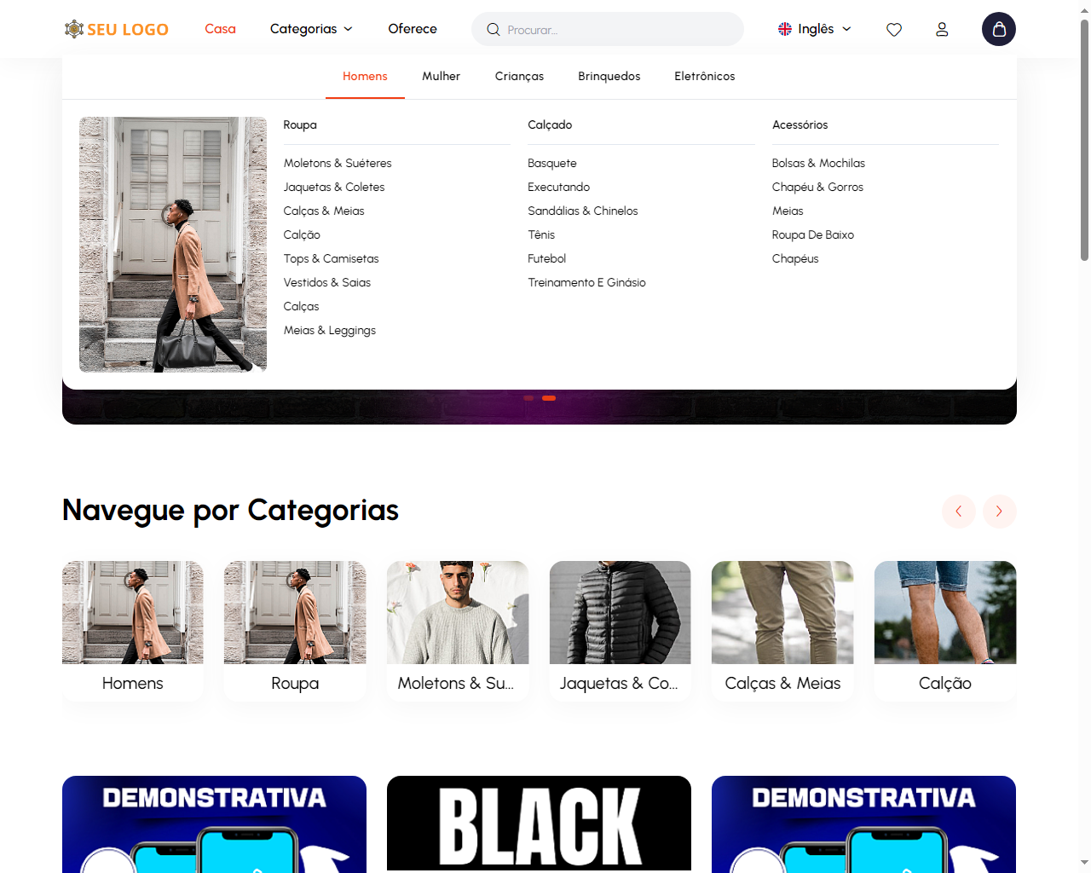
Task: Go to next categories with right arrow
Action: click(999, 512)
